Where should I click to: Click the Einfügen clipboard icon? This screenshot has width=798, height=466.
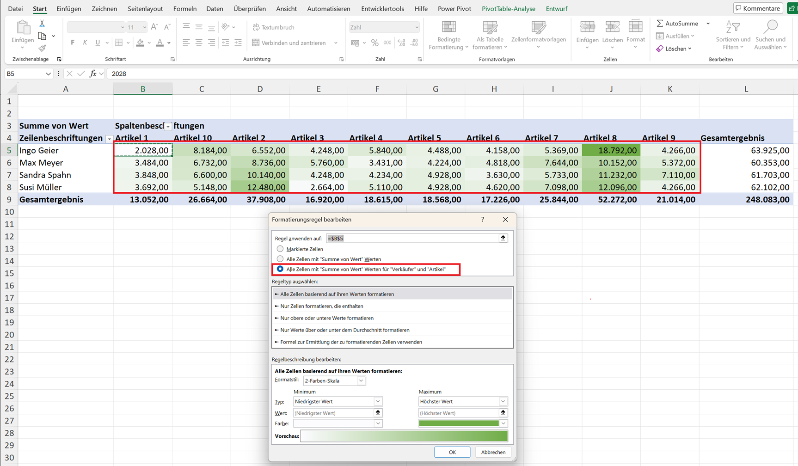click(23, 27)
